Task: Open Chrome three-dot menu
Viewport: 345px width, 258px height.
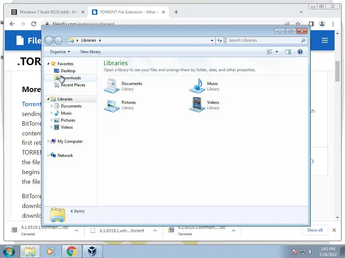Action: point(333,24)
